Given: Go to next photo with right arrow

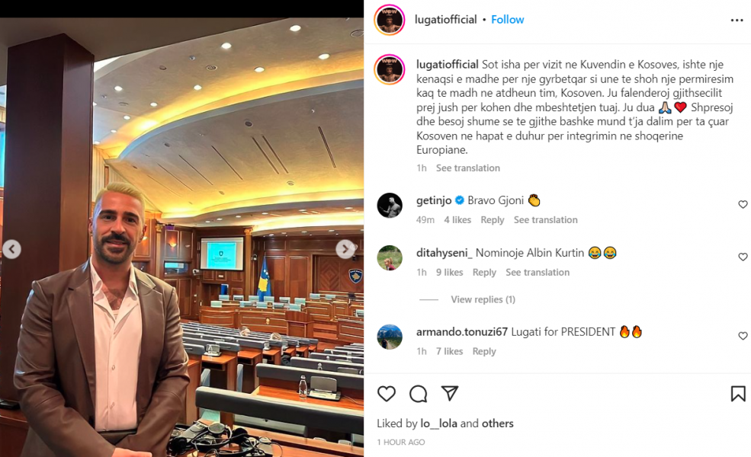Looking at the screenshot, I should pos(345,249).
